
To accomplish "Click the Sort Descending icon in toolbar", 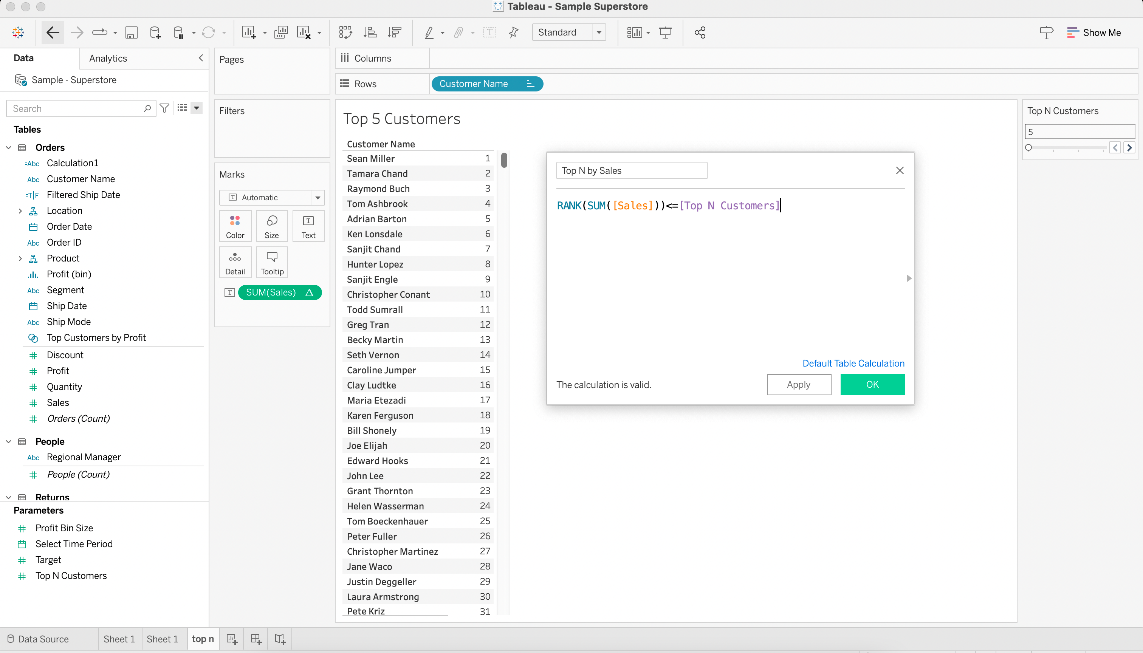I will click(x=395, y=32).
